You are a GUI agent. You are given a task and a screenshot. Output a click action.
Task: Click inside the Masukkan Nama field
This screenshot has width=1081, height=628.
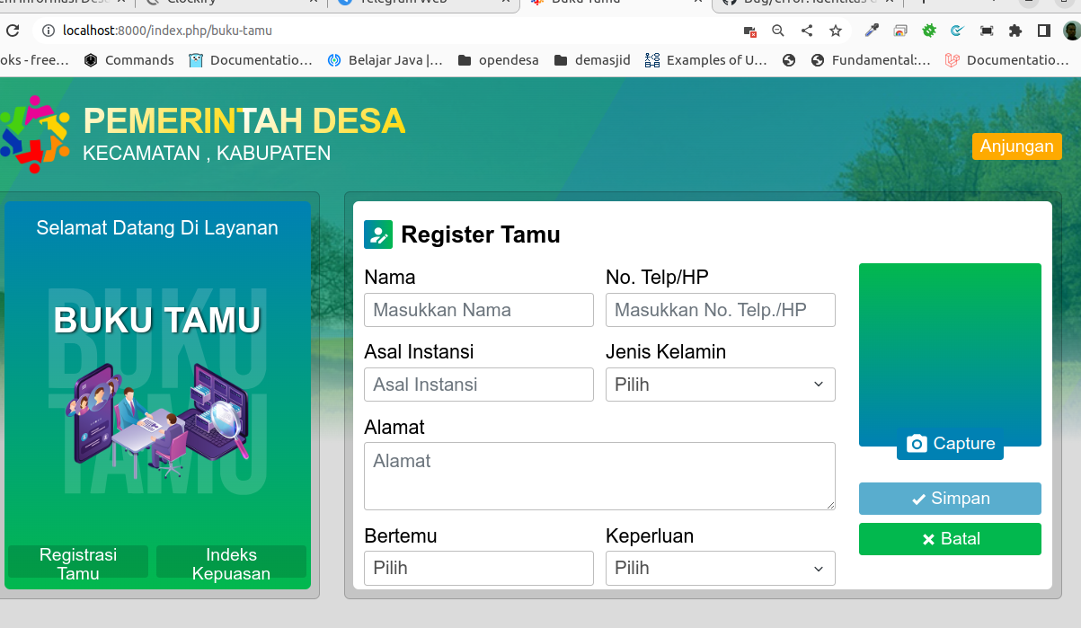click(478, 310)
